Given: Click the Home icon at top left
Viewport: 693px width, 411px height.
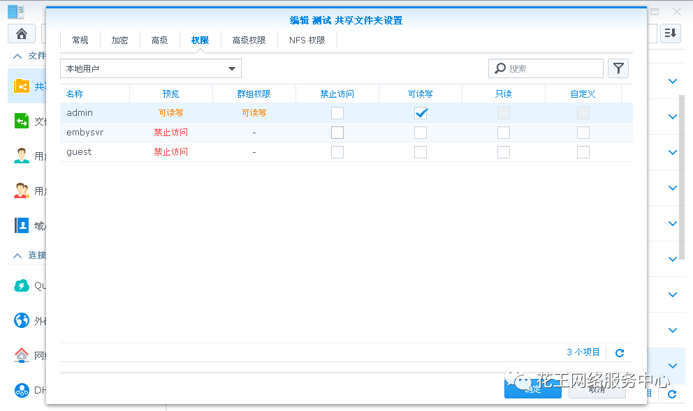Looking at the screenshot, I should (x=21, y=33).
